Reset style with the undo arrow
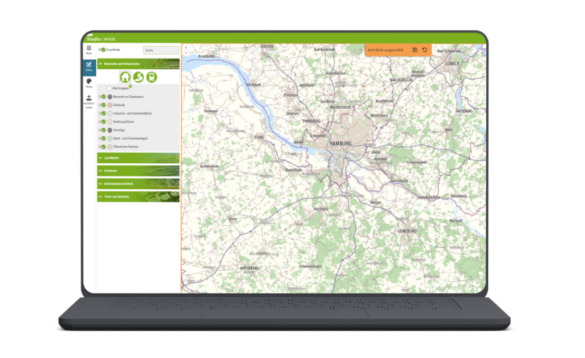585x358 pixels. [425, 50]
